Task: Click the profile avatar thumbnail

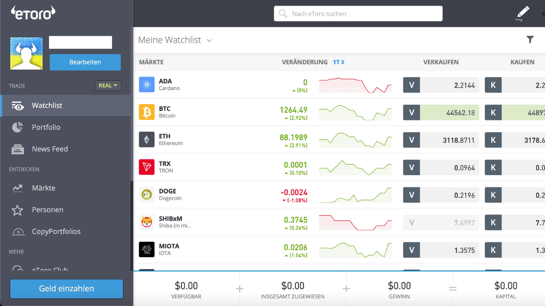Action: tap(26, 54)
